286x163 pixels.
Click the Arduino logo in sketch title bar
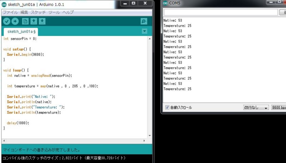coord(4,5)
